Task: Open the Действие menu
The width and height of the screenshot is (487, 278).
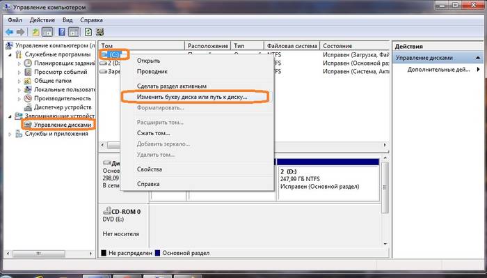Action: coord(42,20)
